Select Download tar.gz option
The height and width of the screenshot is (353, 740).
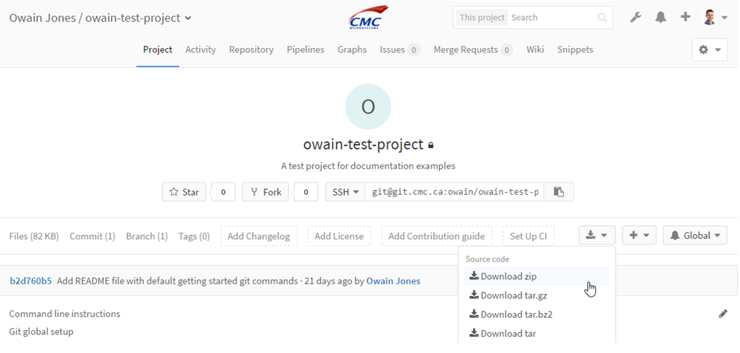coord(508,295)
